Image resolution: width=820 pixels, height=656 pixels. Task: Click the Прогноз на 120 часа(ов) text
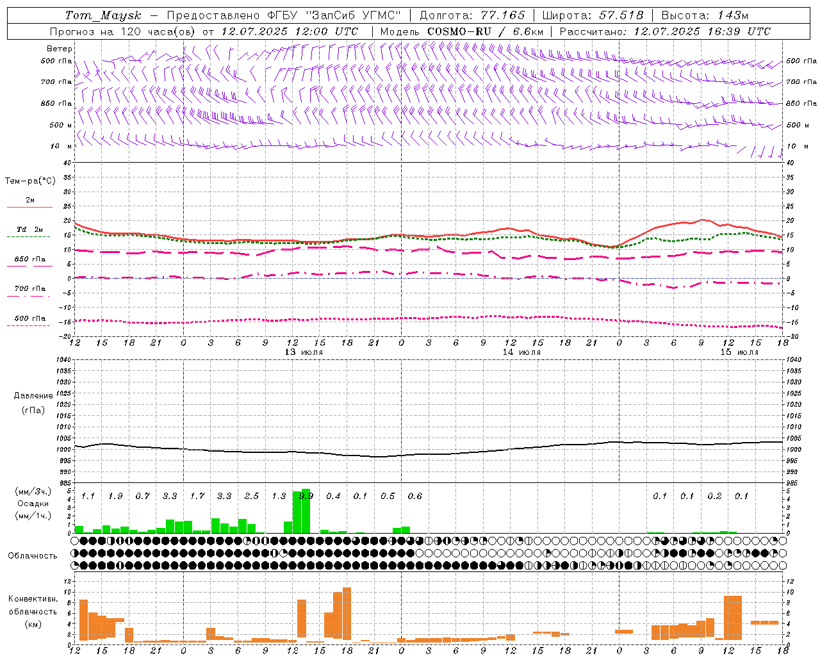pos(123,31)
